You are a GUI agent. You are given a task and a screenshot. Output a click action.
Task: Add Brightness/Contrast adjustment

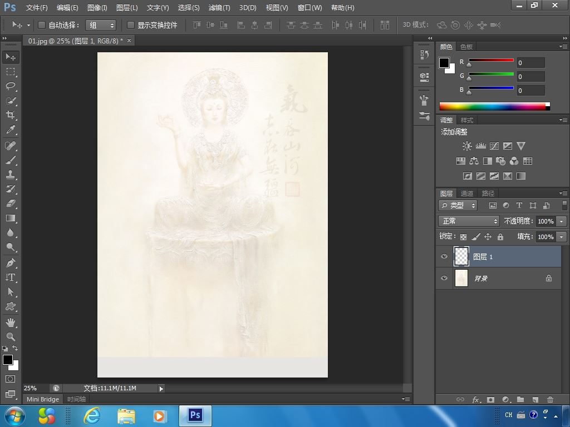pos(467,146)
